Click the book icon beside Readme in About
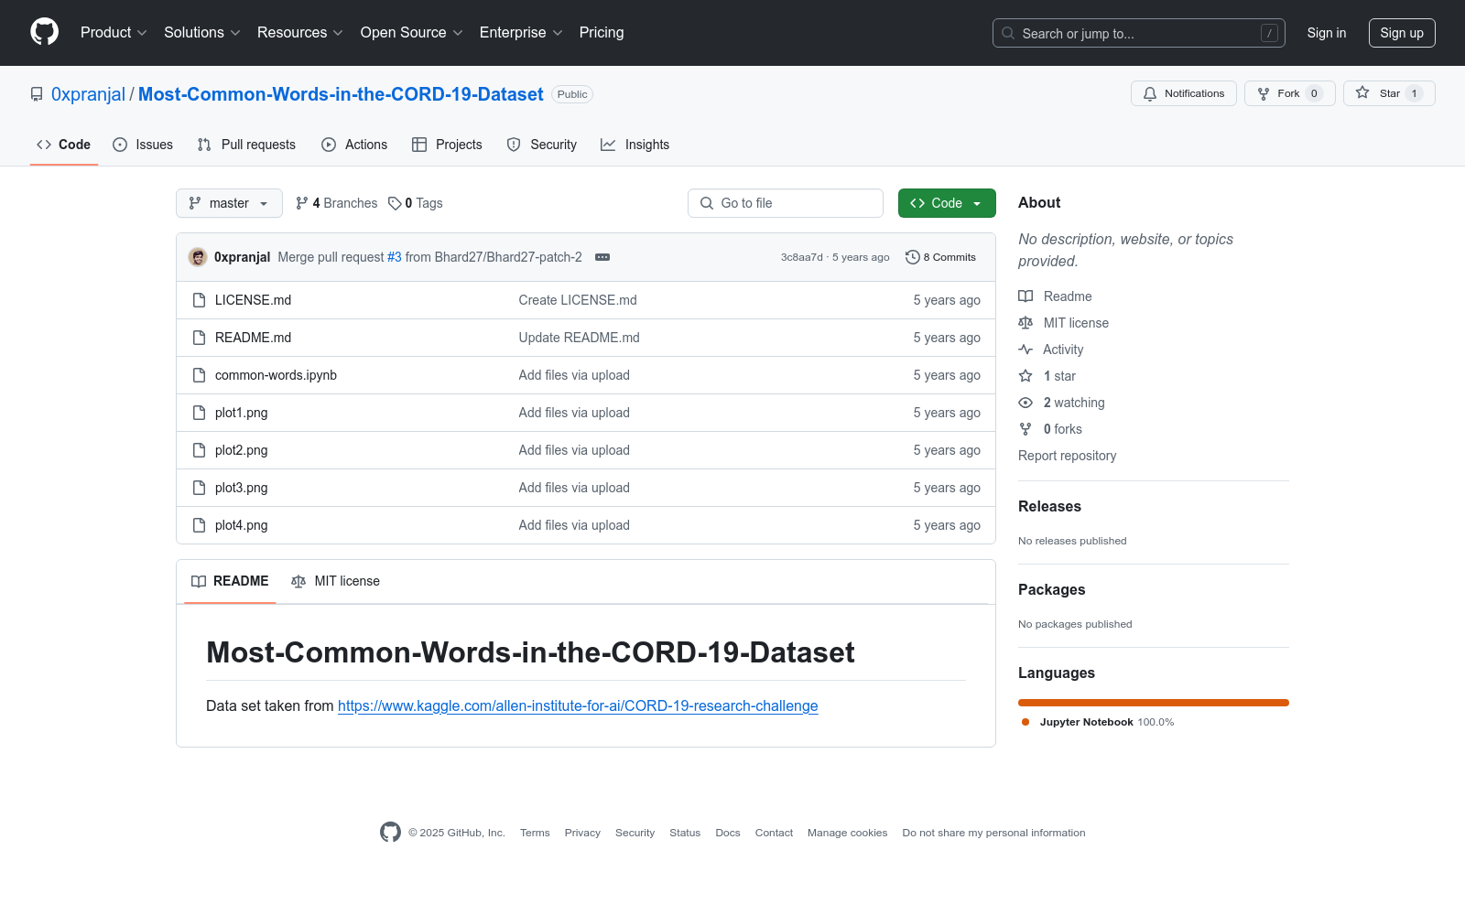This screenshot has width=1465, height=915. click(1025, 296)
